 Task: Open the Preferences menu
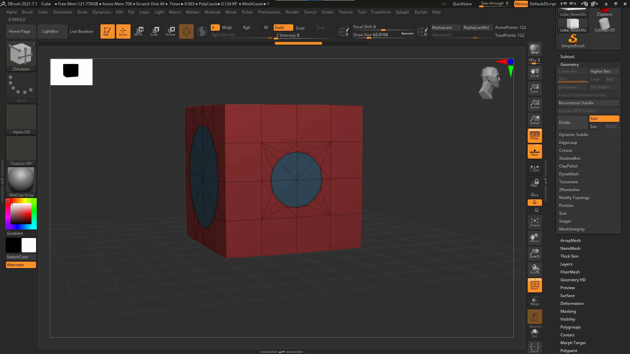point(269,12)
